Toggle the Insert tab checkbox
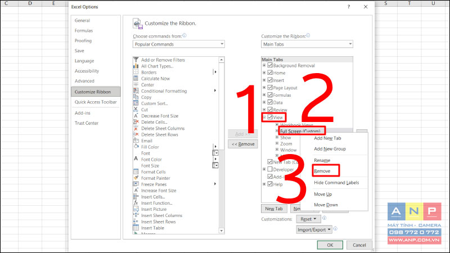This screenshot has width=450, height=253. tap(270, 80)
